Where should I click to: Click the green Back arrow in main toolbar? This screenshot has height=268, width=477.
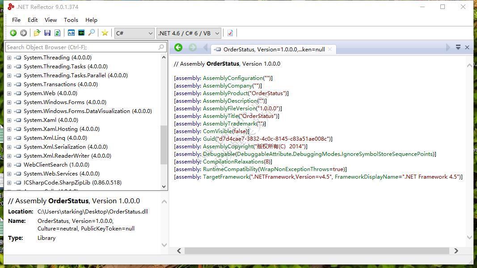(13, 33)
